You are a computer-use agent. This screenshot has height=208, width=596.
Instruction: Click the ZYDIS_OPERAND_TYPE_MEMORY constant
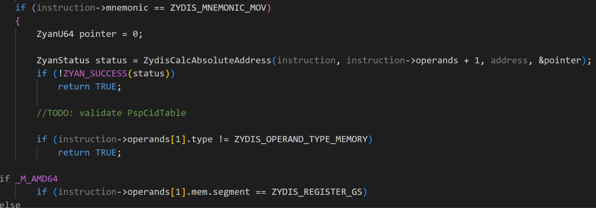click(301, 139)
